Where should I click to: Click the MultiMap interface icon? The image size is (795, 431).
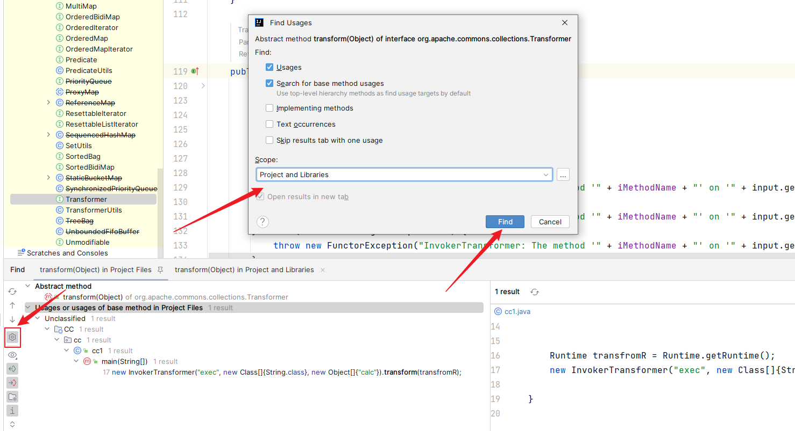coord(60,6)
